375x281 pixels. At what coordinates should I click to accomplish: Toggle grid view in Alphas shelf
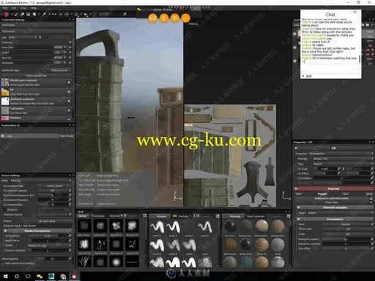click(x=145, y=216)
